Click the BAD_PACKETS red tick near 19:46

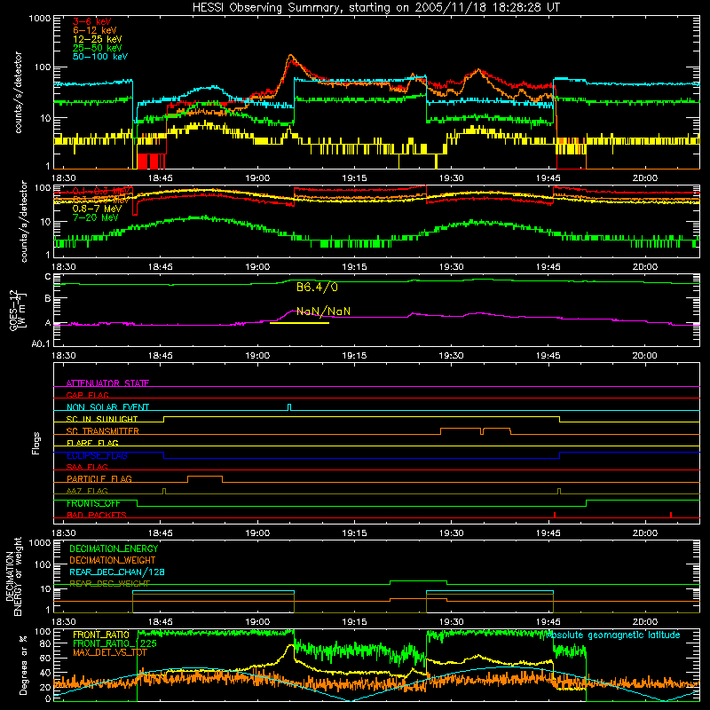[x=555, y=515]
